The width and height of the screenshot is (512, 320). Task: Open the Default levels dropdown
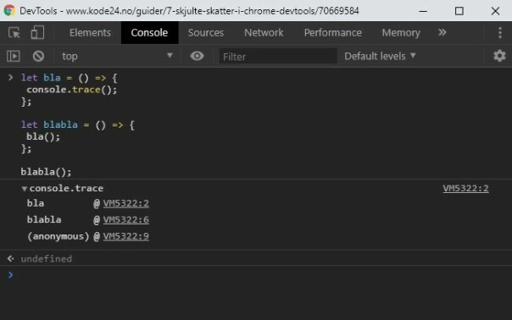pyautogui.click(x=380, y=56)
